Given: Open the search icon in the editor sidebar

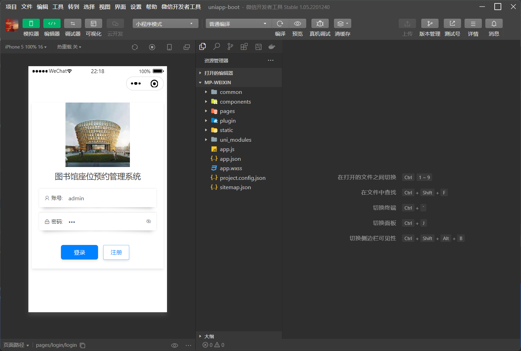Looking at the screenshot, I should point(217,47).
